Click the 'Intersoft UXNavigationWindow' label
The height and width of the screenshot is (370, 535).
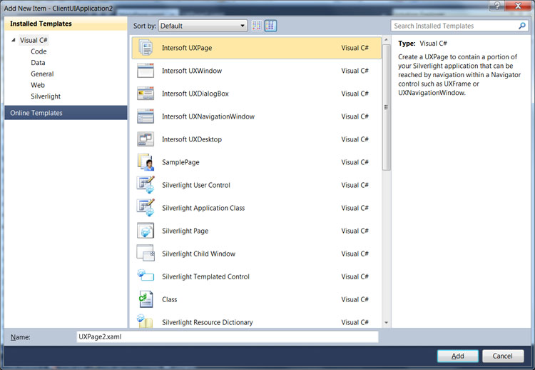click(208, 116)
